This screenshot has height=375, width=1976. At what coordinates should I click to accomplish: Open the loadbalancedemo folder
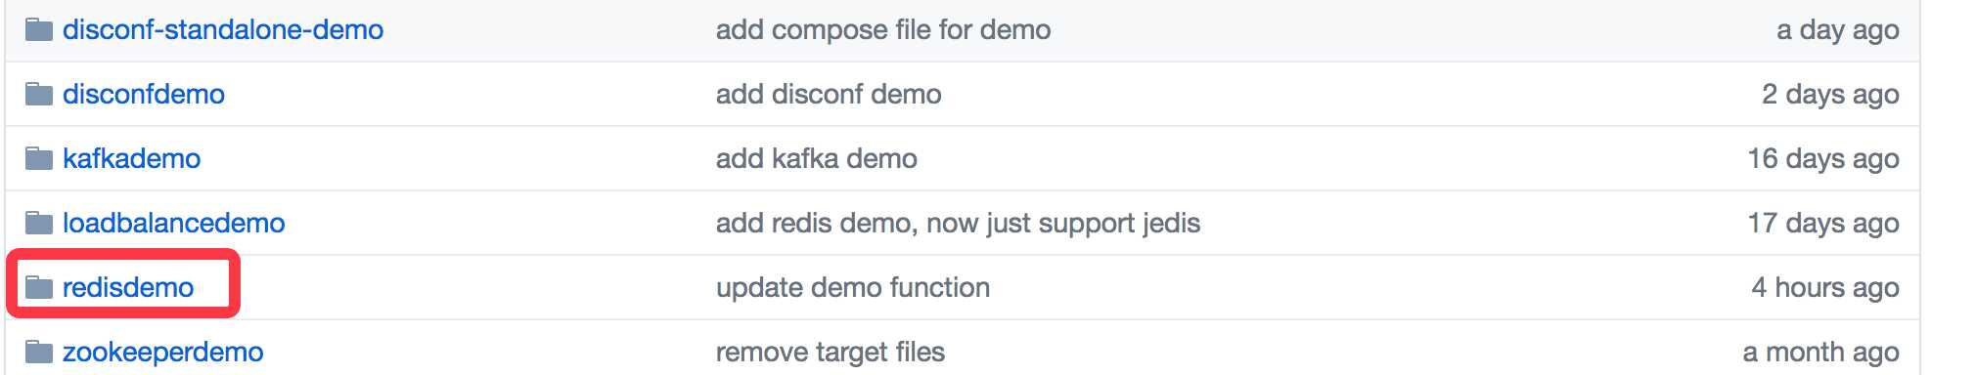point(174,224)
